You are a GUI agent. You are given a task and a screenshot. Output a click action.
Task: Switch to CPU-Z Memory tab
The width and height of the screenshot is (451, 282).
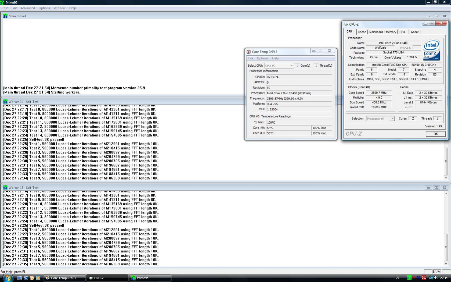click(391, 32)
